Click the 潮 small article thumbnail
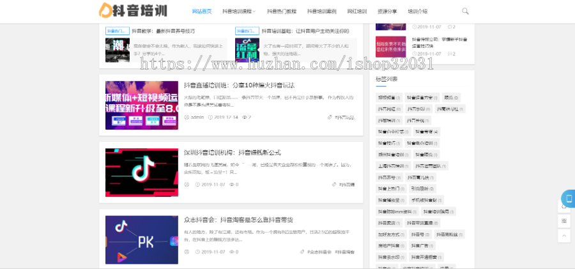Image resolution: width=575 pixels, height=269 pixels. point(118,50)
